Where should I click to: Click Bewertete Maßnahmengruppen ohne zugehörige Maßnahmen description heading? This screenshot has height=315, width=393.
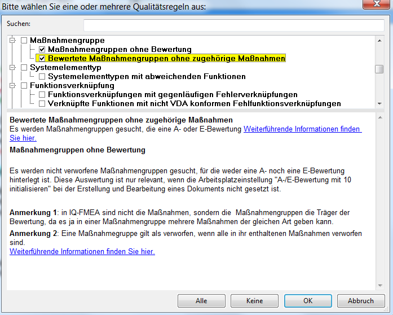click(121, 120)
